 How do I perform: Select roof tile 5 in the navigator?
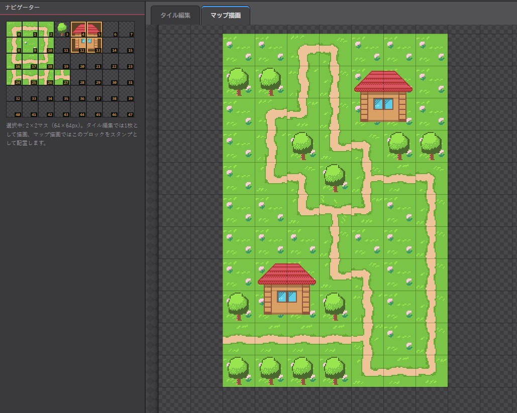pyautogui.click(x=94, y=29)
